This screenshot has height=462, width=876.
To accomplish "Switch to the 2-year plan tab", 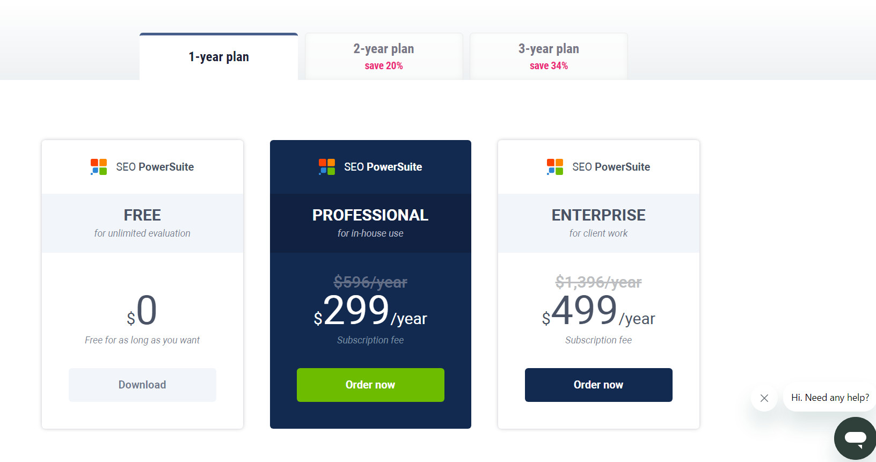I will (383, 55).
